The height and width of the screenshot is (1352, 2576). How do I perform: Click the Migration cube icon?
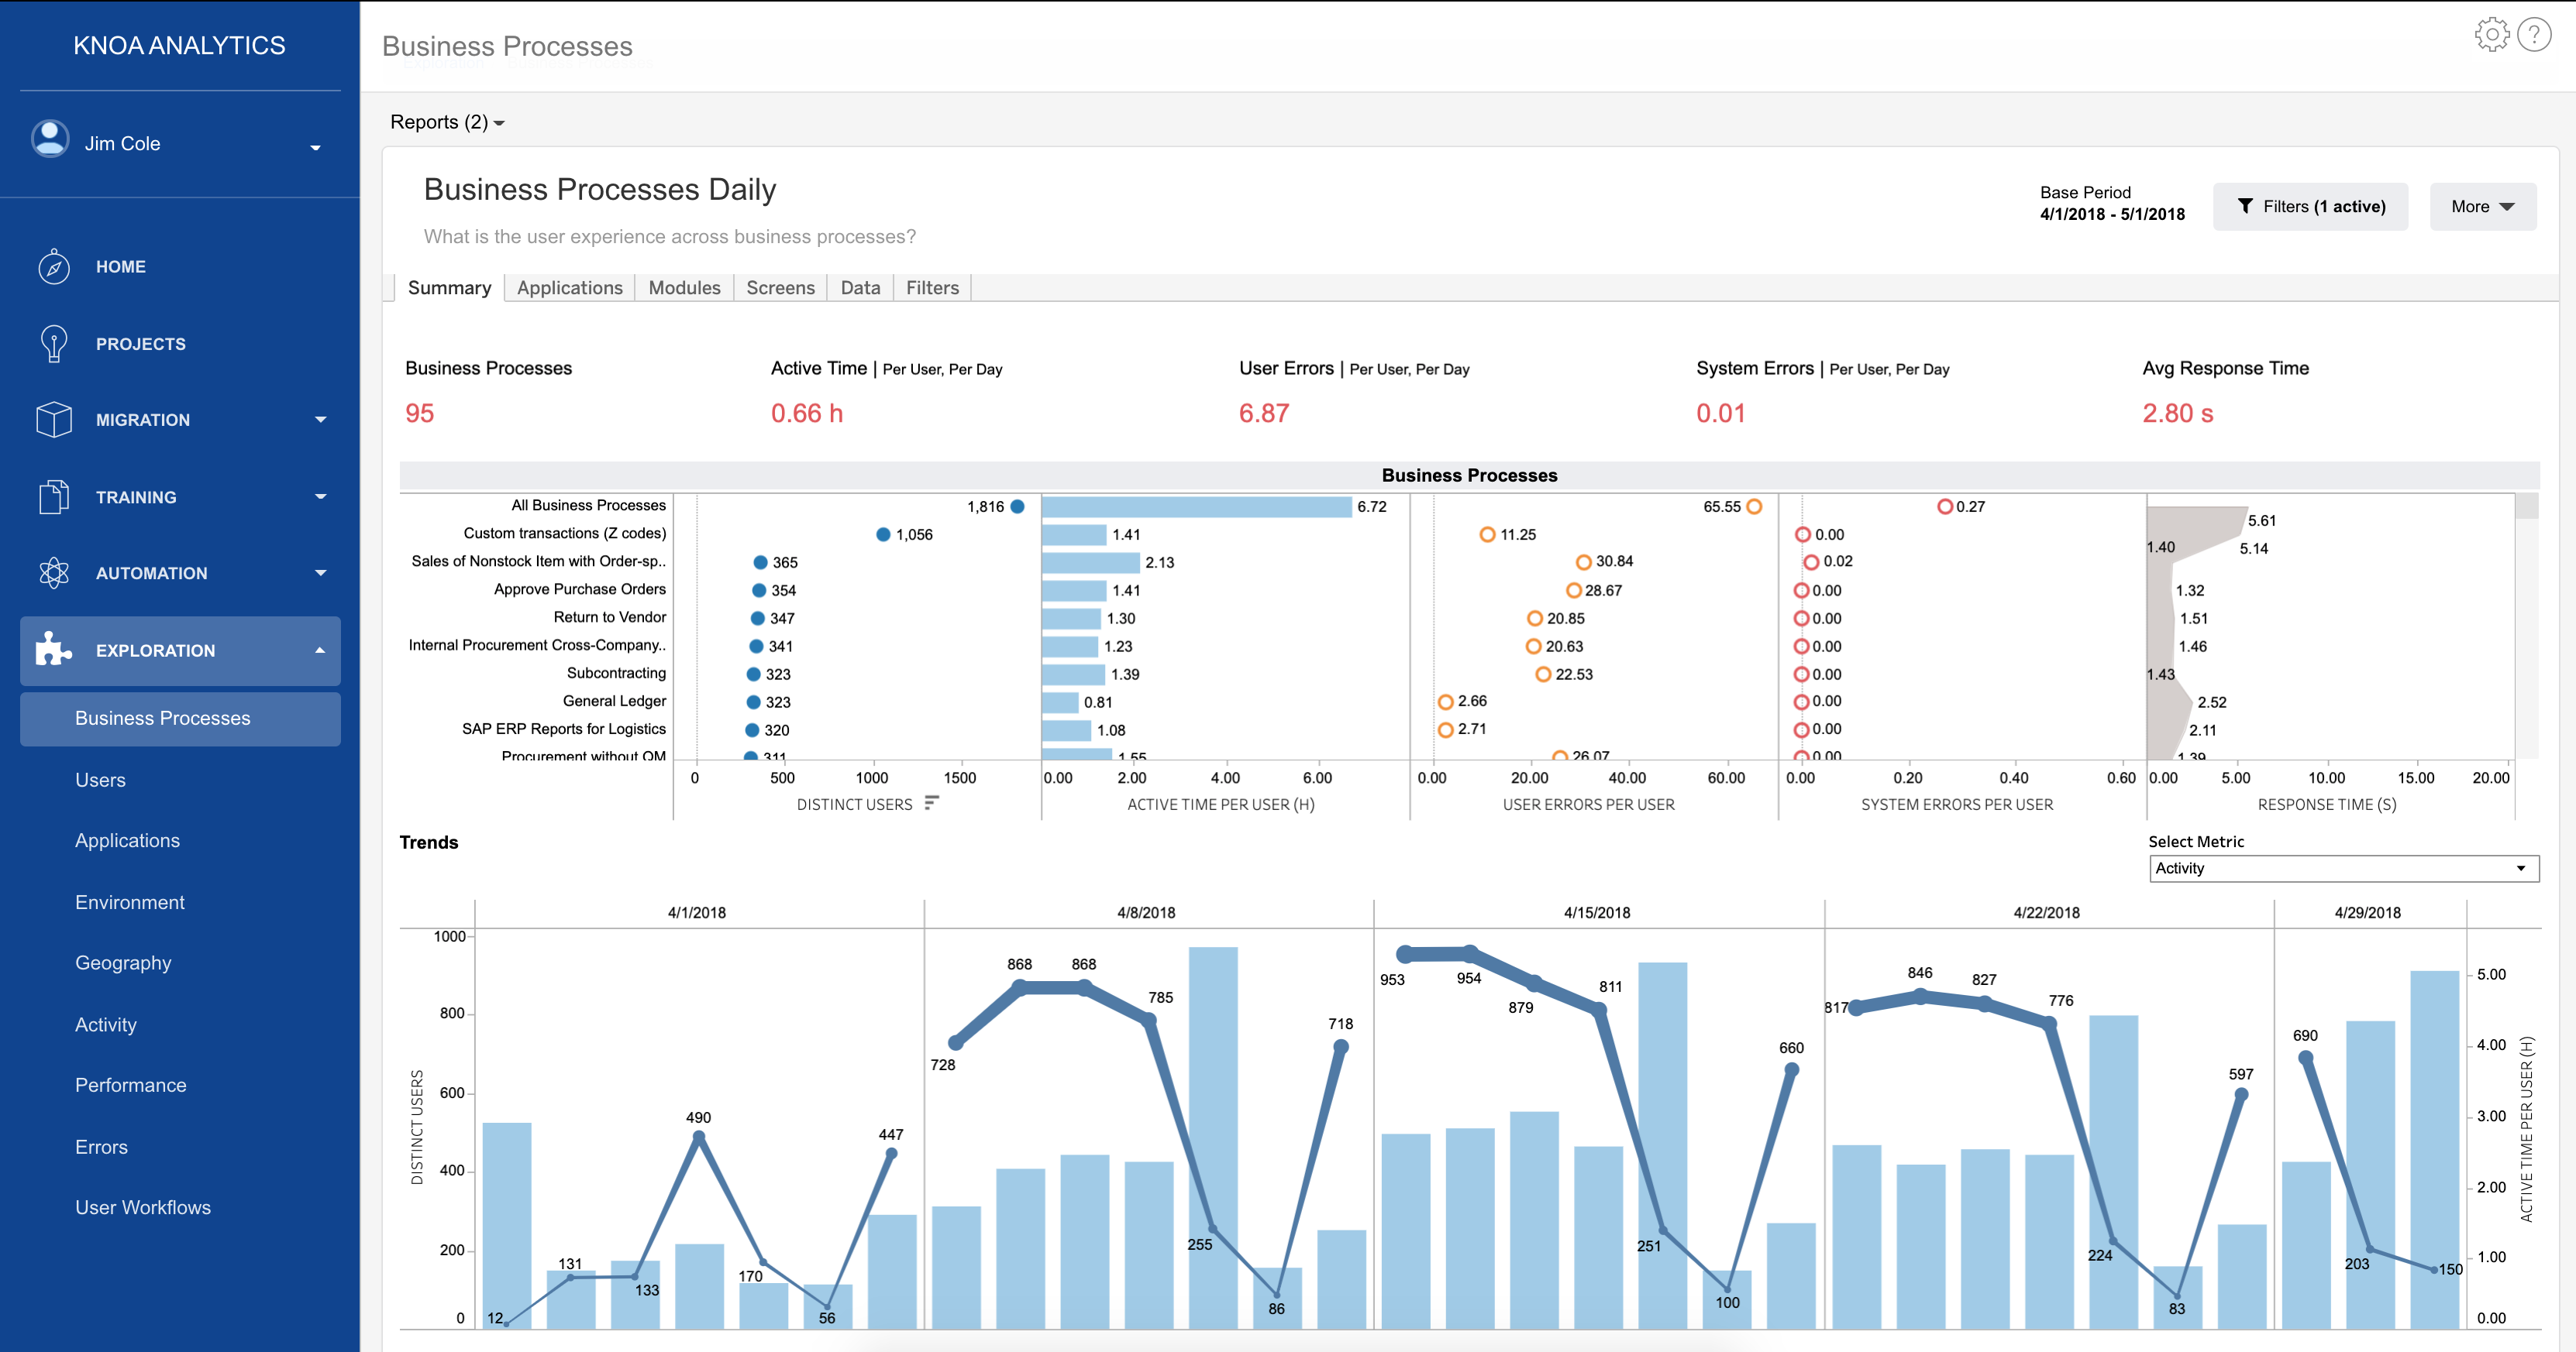pos(54,420)
